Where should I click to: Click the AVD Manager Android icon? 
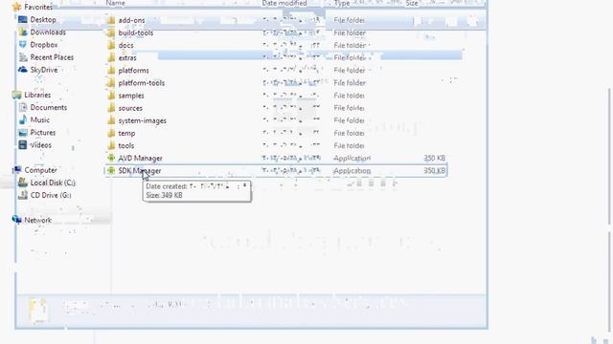point(111,158)
